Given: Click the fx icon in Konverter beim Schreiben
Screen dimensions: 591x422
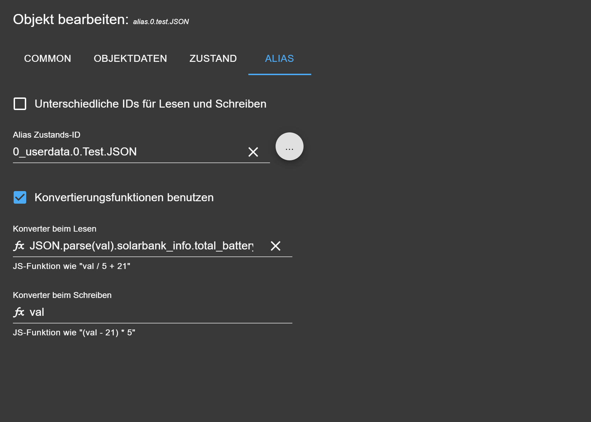Looking at the screenshot, I should pyautogui.click(x=19, y=312).
